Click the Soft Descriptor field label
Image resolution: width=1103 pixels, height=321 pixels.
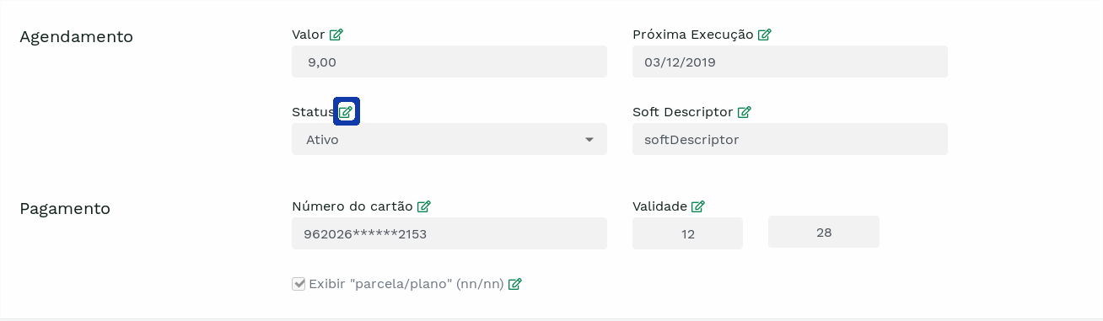pos(683,111)
